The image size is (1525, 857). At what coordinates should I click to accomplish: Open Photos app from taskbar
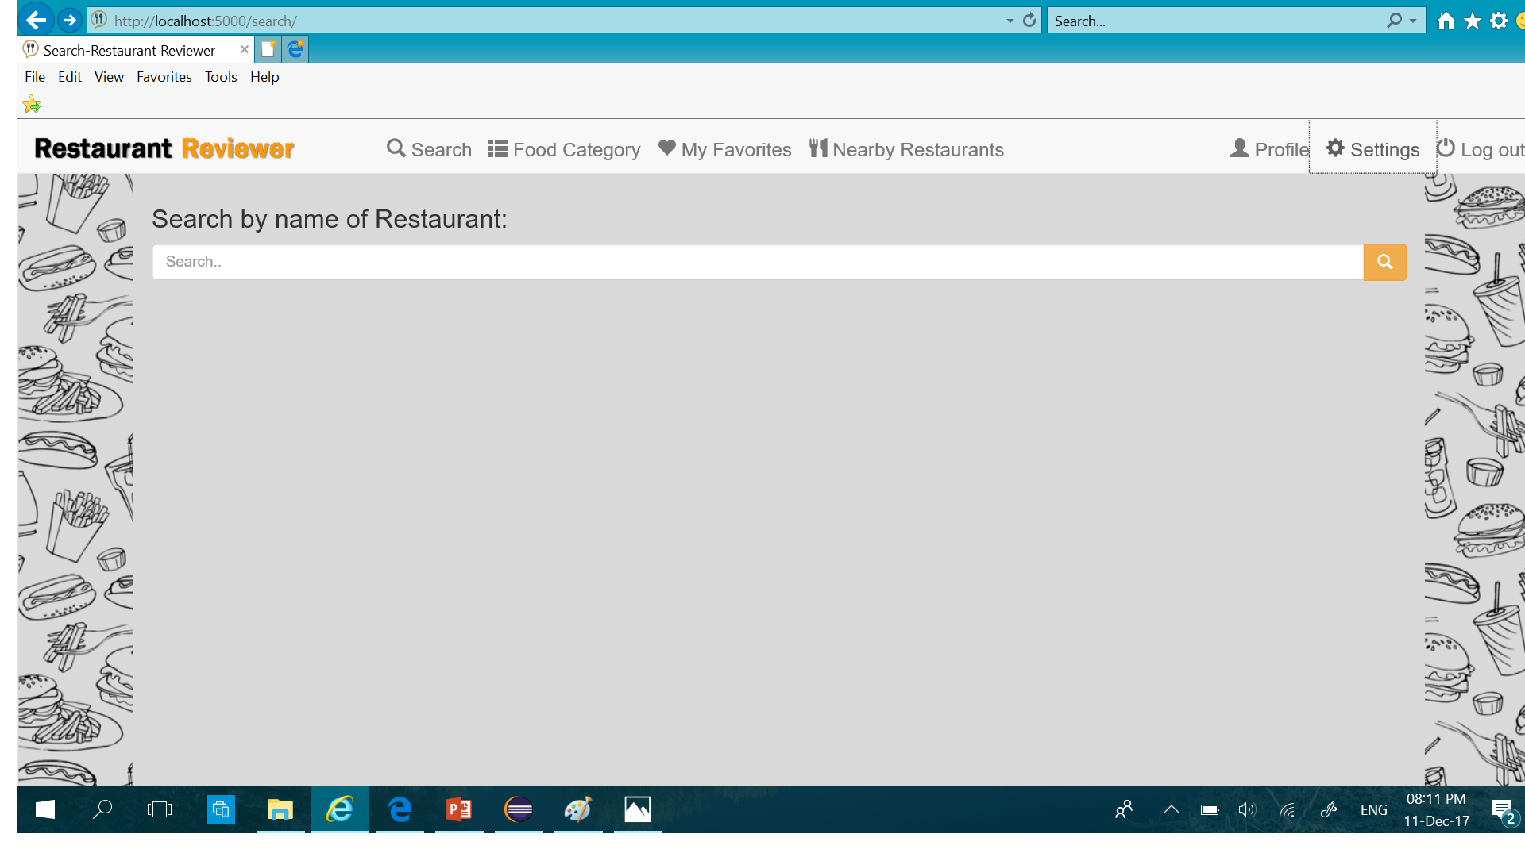click(x=638, y=809)
